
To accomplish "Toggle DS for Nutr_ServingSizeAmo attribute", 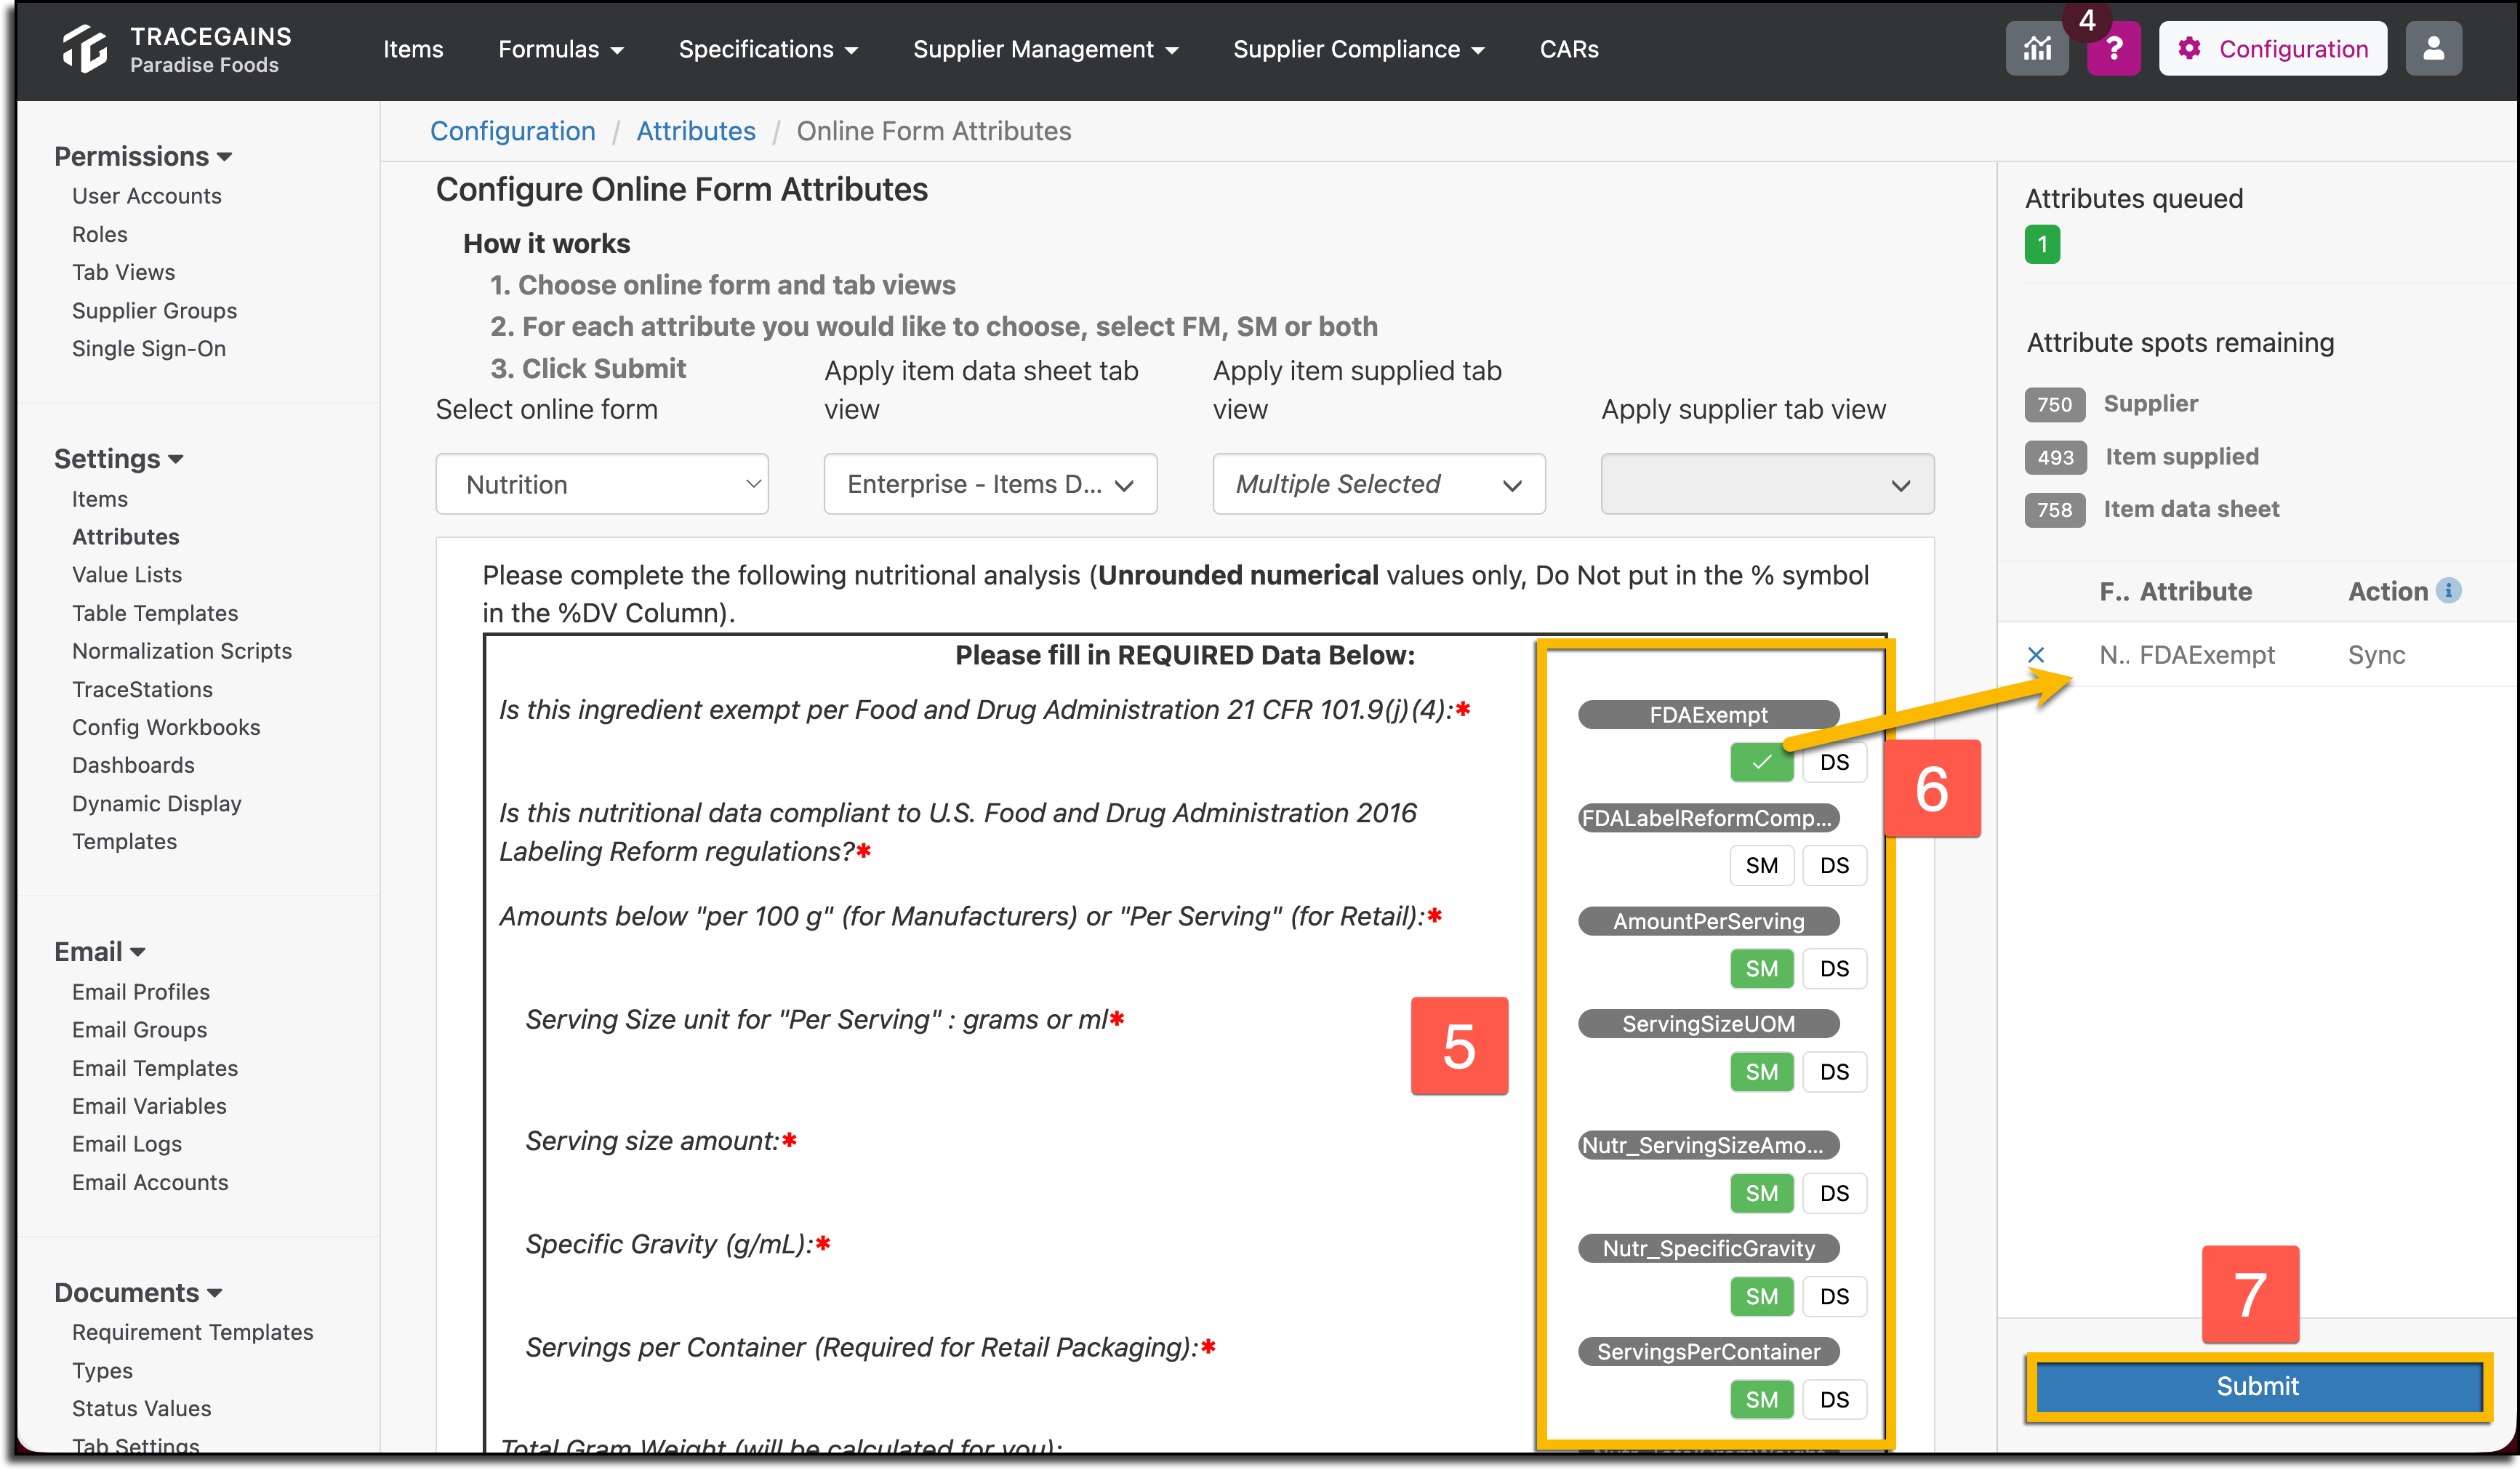I will coord(1834,1193).
